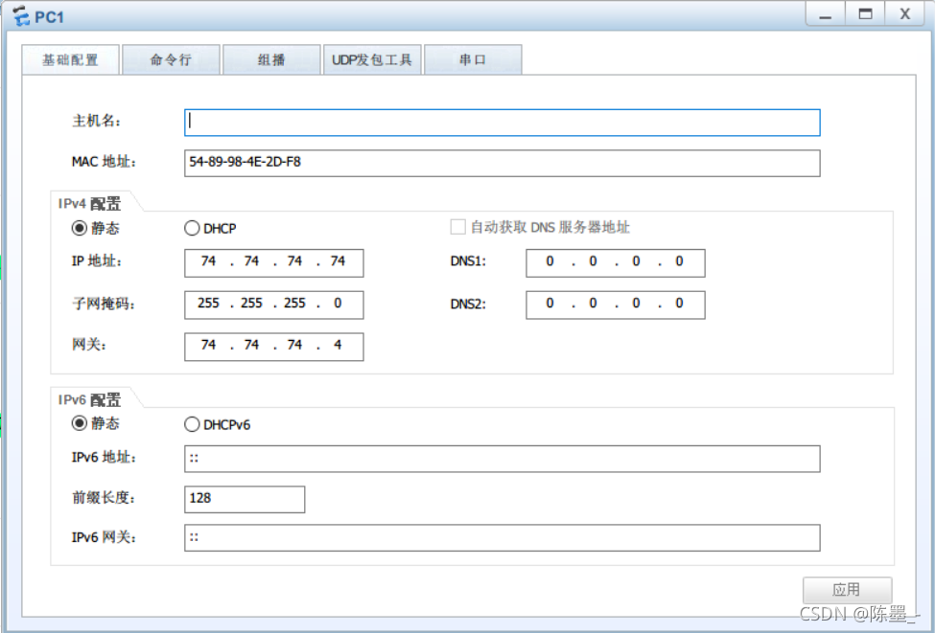Image resolution: width=935 pixels, height=633 pixels.
Task: Open the UDP发包工具 tab
Action: pyautogui.click(x=372, y=59)
